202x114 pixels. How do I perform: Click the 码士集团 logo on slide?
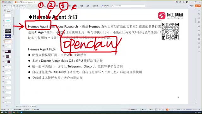tap(170, 16)
